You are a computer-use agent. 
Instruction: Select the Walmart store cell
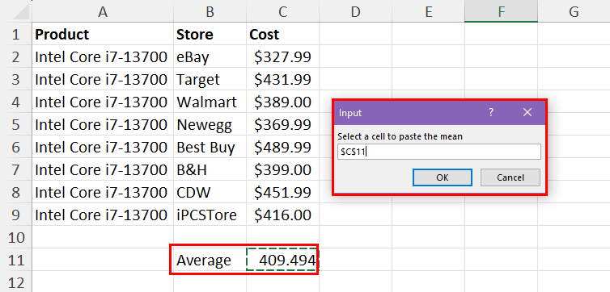pos(210,102)
